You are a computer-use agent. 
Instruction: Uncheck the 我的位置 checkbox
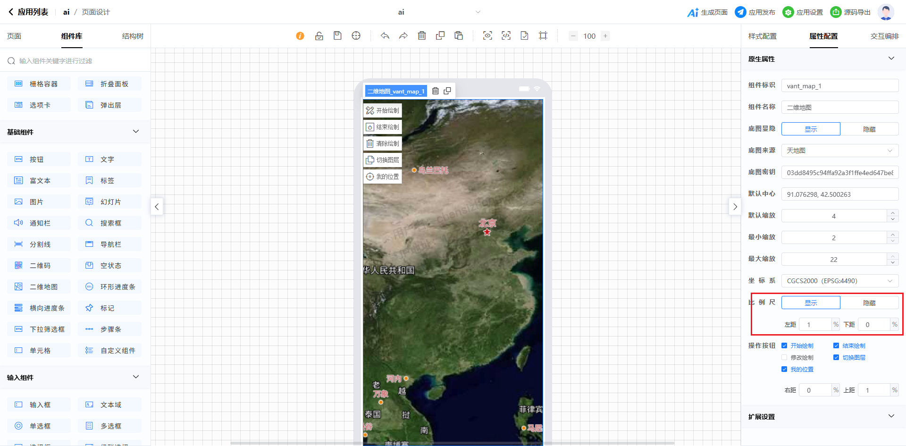tap(784, 370)
